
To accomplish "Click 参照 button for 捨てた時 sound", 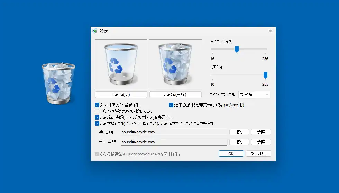I will pyautogui.click(x=261, y=132).
